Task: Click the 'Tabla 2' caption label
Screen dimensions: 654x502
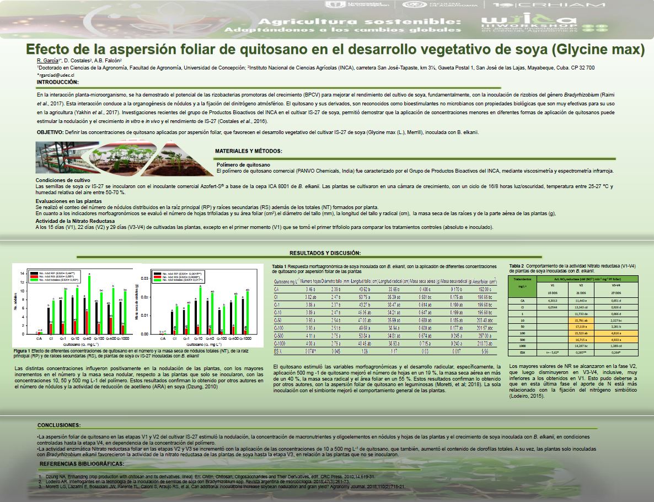Action: (516, 266)
